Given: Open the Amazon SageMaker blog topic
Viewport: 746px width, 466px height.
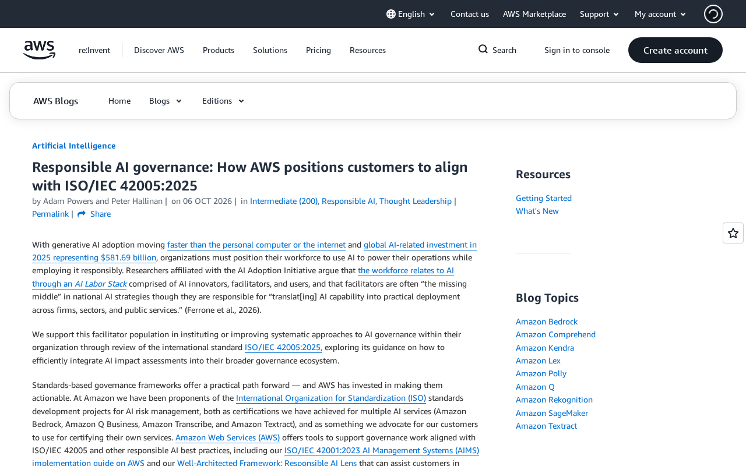Looking at the screenshot, I should pos(552,413).
